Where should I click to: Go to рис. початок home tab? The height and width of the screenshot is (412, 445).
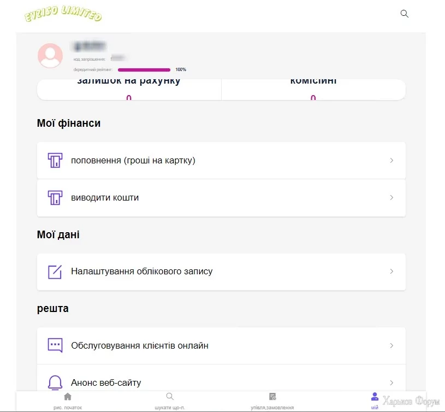point(68,401)
